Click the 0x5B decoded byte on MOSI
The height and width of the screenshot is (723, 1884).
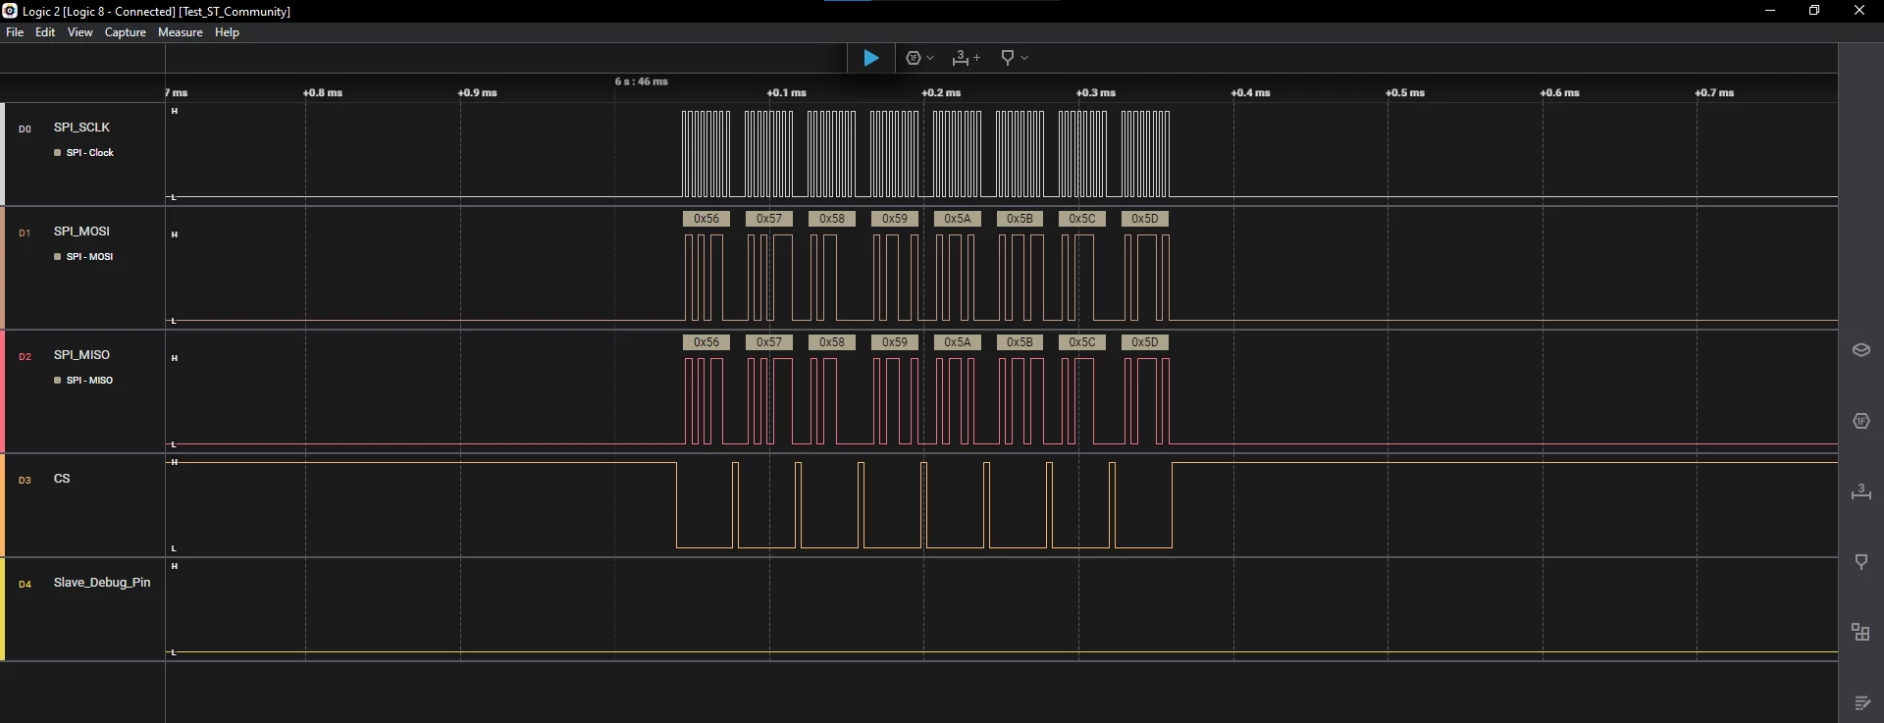tap(1020, 219)
